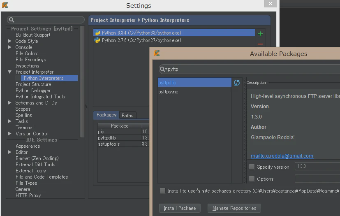The image size is (340, 216).
Task: Expand the Console tree node
Action: click(x=10, y=47)
